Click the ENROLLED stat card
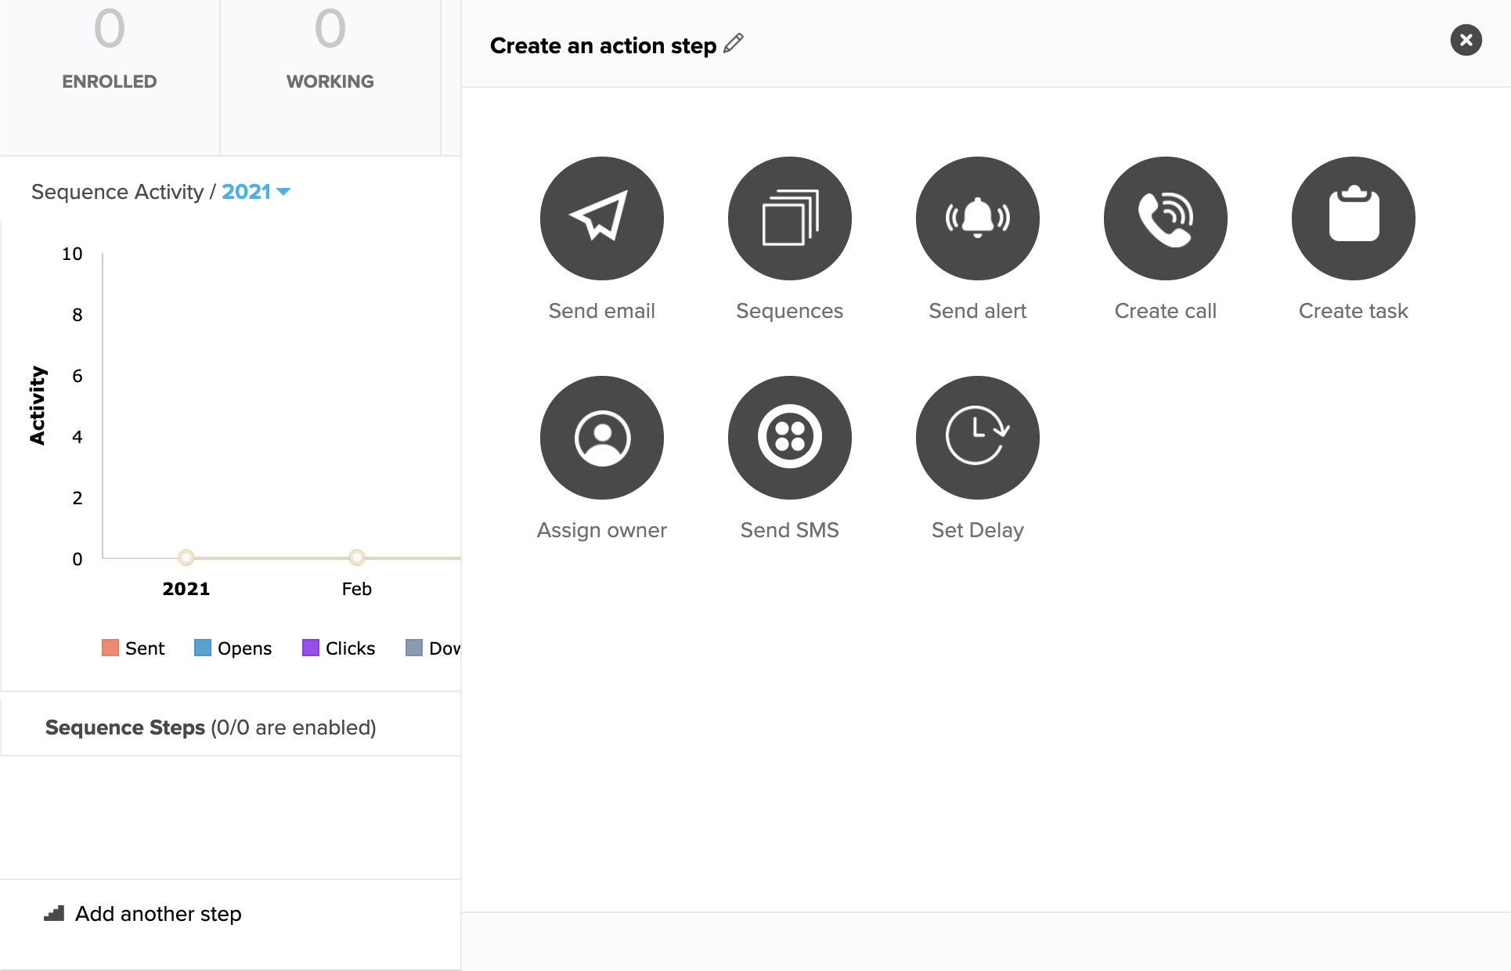 110,78
